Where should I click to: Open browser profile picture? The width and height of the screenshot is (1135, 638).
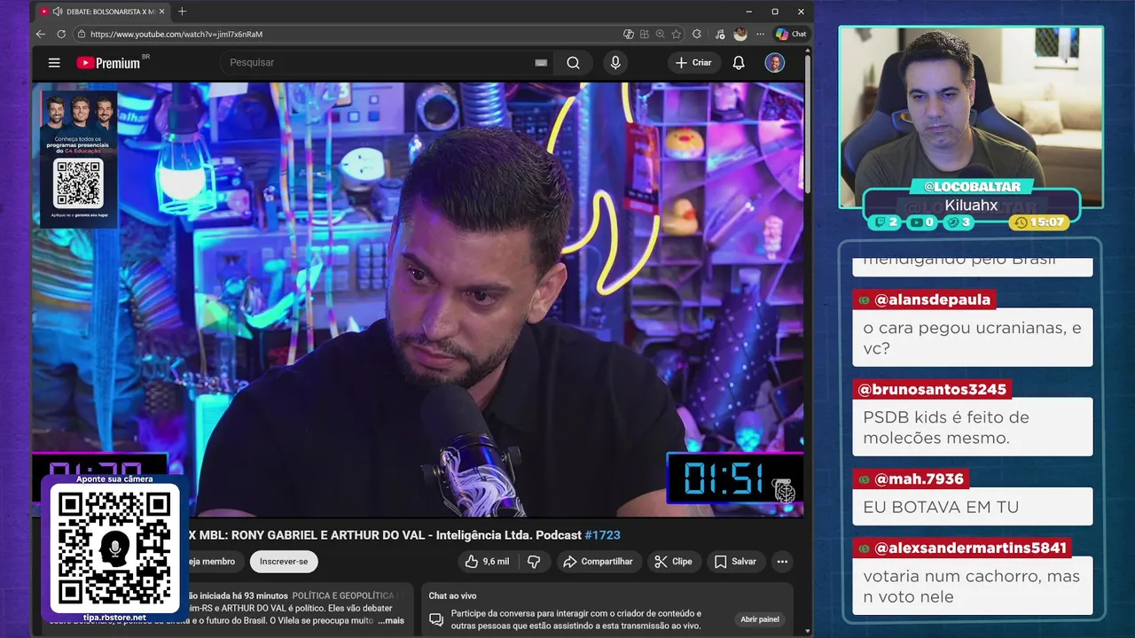[x=740, y=34]
